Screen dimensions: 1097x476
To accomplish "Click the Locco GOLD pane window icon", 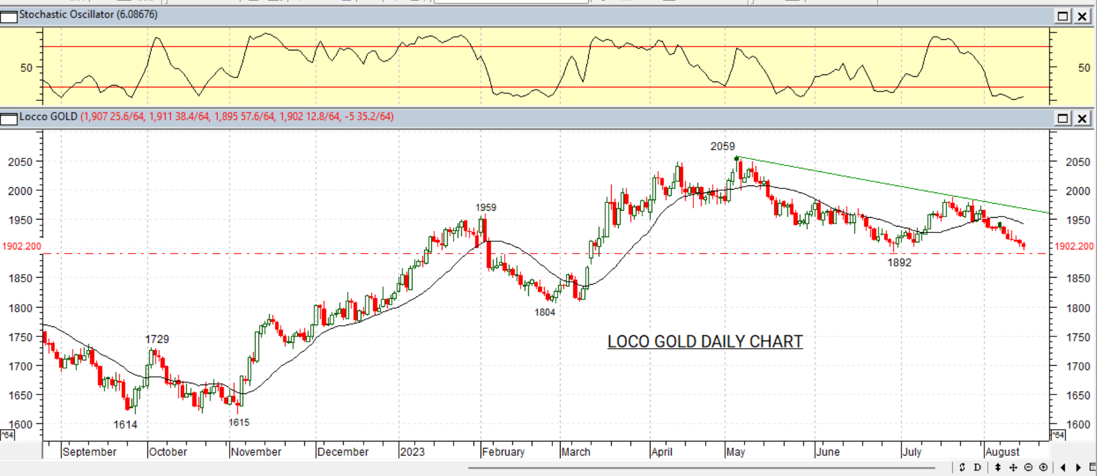I will (9, 119).
